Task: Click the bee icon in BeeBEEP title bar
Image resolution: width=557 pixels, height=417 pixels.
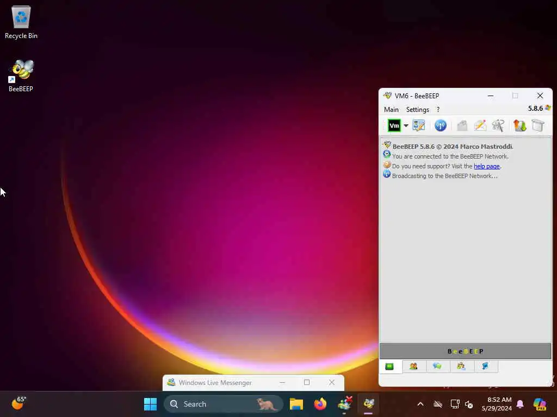Action: 387,96
